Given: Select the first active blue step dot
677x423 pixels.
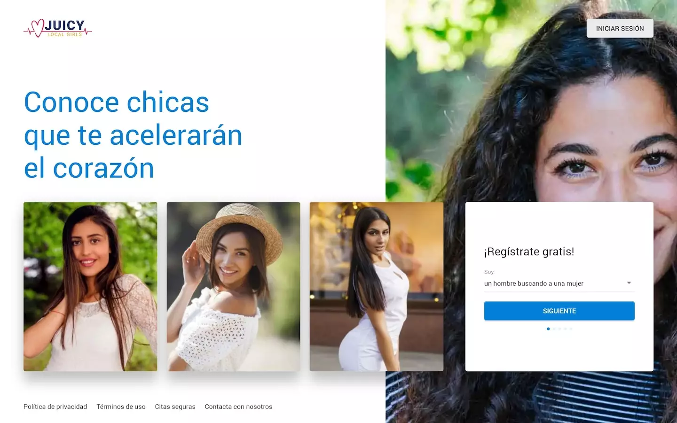Looking at the screenshot, I should tap(548, 329).
